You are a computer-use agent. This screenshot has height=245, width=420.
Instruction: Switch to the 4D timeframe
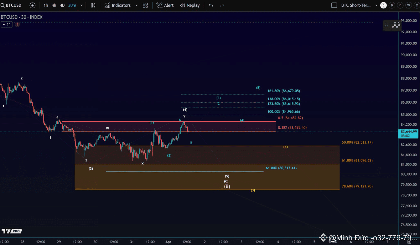point(62,5)
